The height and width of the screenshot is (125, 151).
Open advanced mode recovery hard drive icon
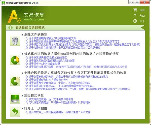pyautogui.click(x=15, y=99)
